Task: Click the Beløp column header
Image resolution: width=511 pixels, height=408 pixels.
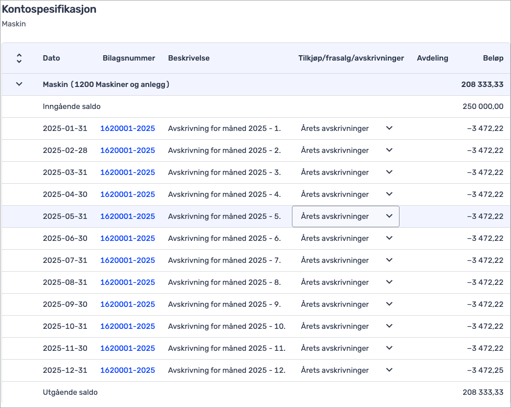Action: 493,58
